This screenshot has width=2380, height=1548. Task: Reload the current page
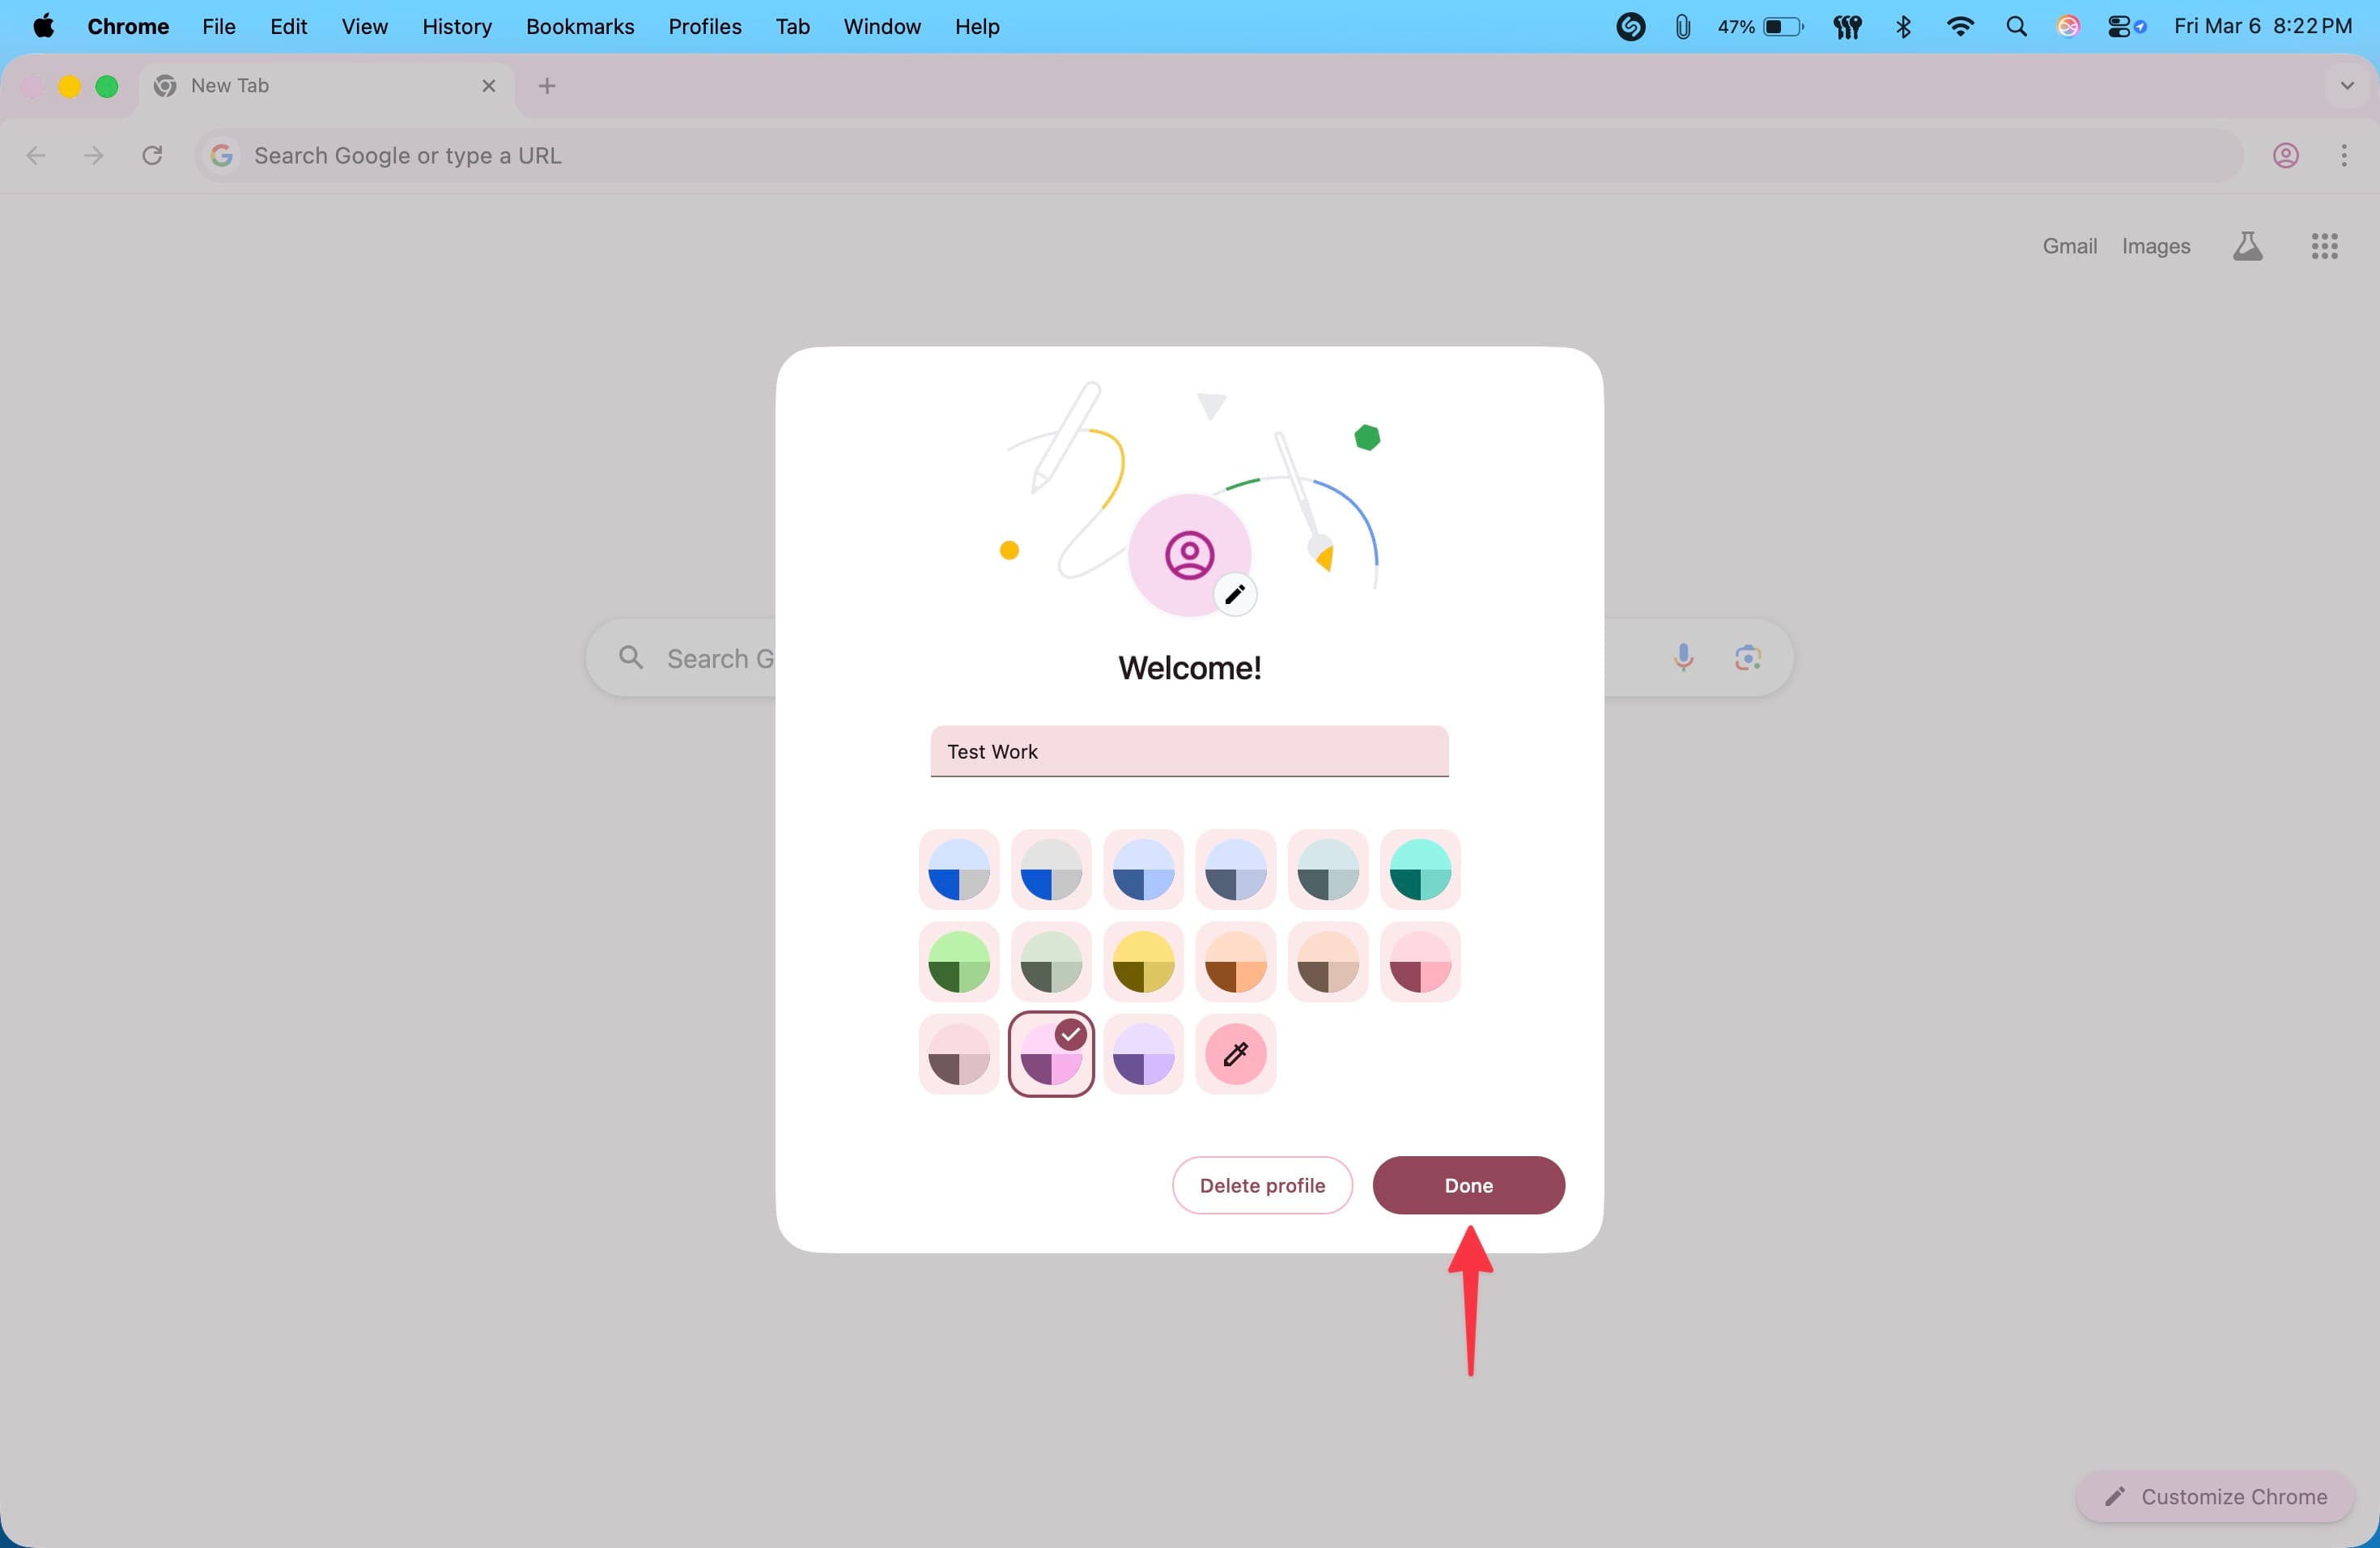[x=152, y=156]
